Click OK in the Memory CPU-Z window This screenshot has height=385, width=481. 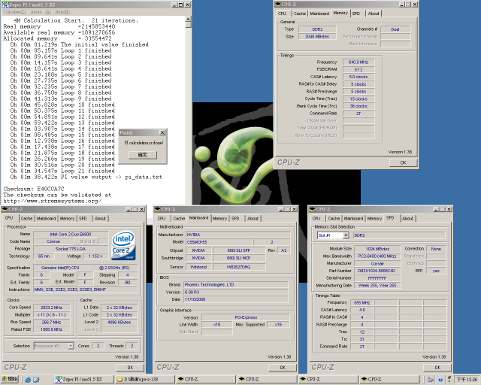coord(403,162)
